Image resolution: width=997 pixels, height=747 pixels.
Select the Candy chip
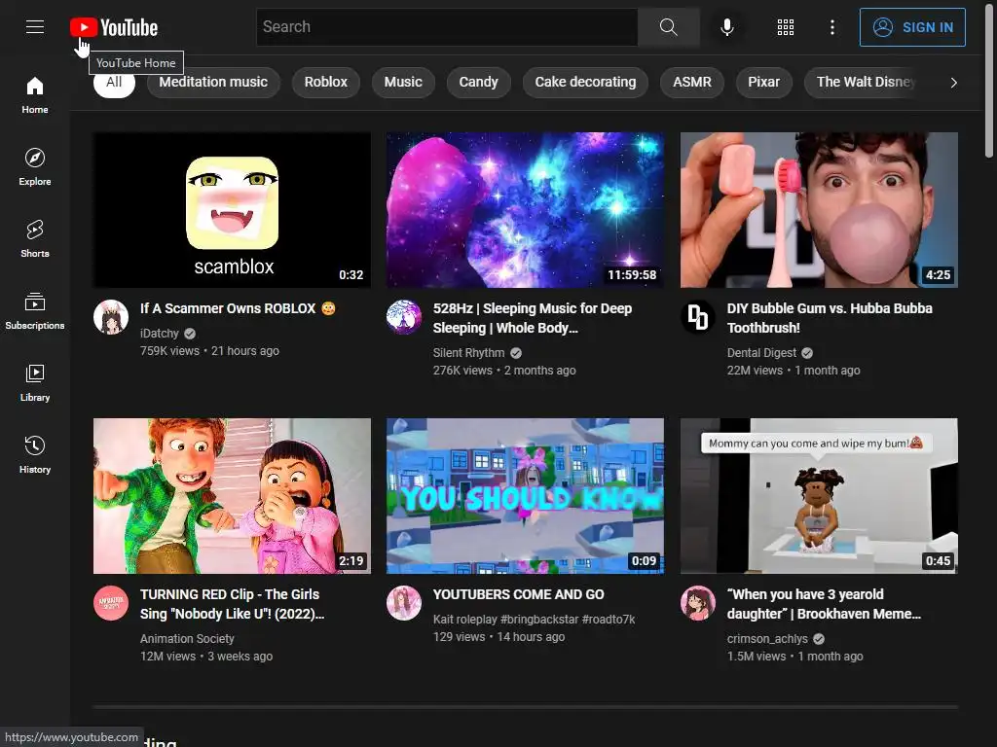point(478,83)
